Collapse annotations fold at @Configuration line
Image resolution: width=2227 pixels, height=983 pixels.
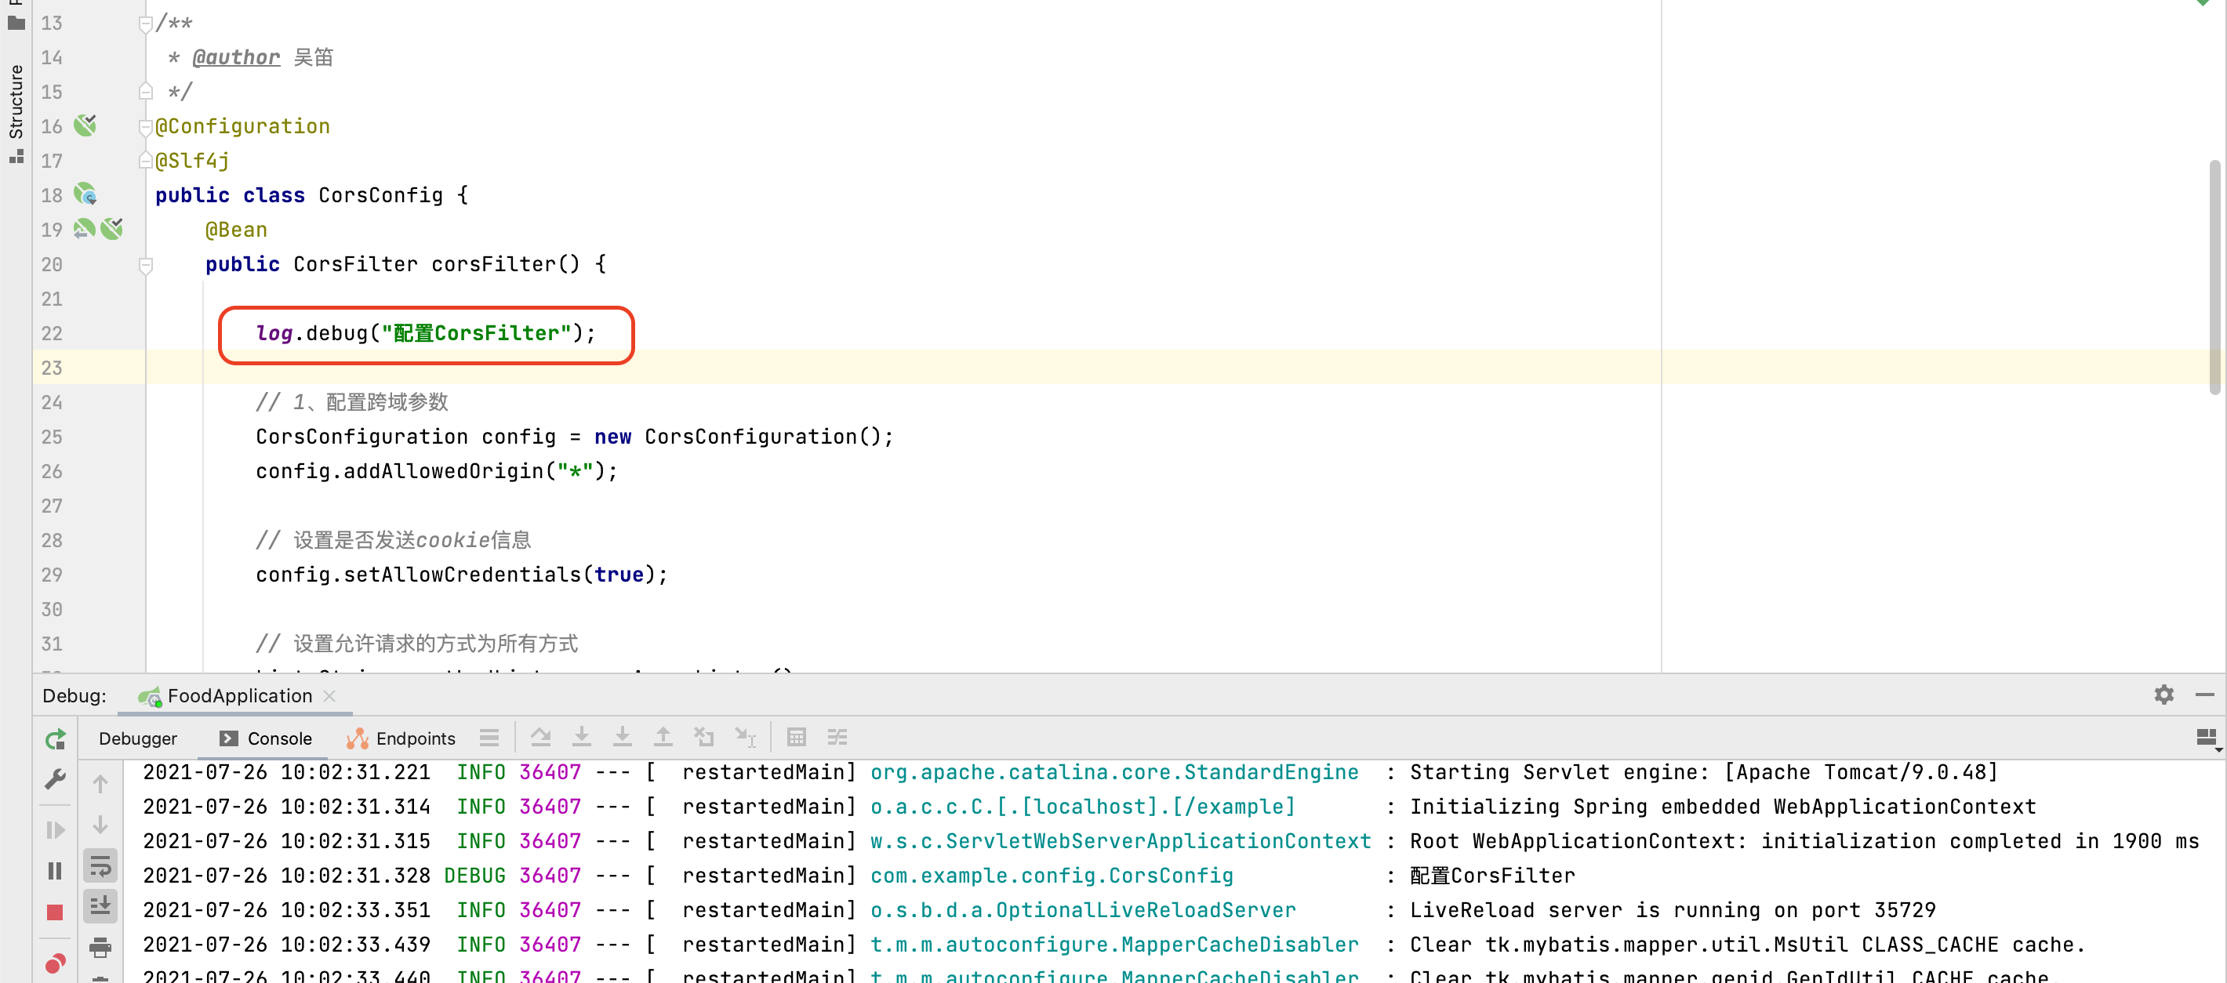(x=145, y=127)
